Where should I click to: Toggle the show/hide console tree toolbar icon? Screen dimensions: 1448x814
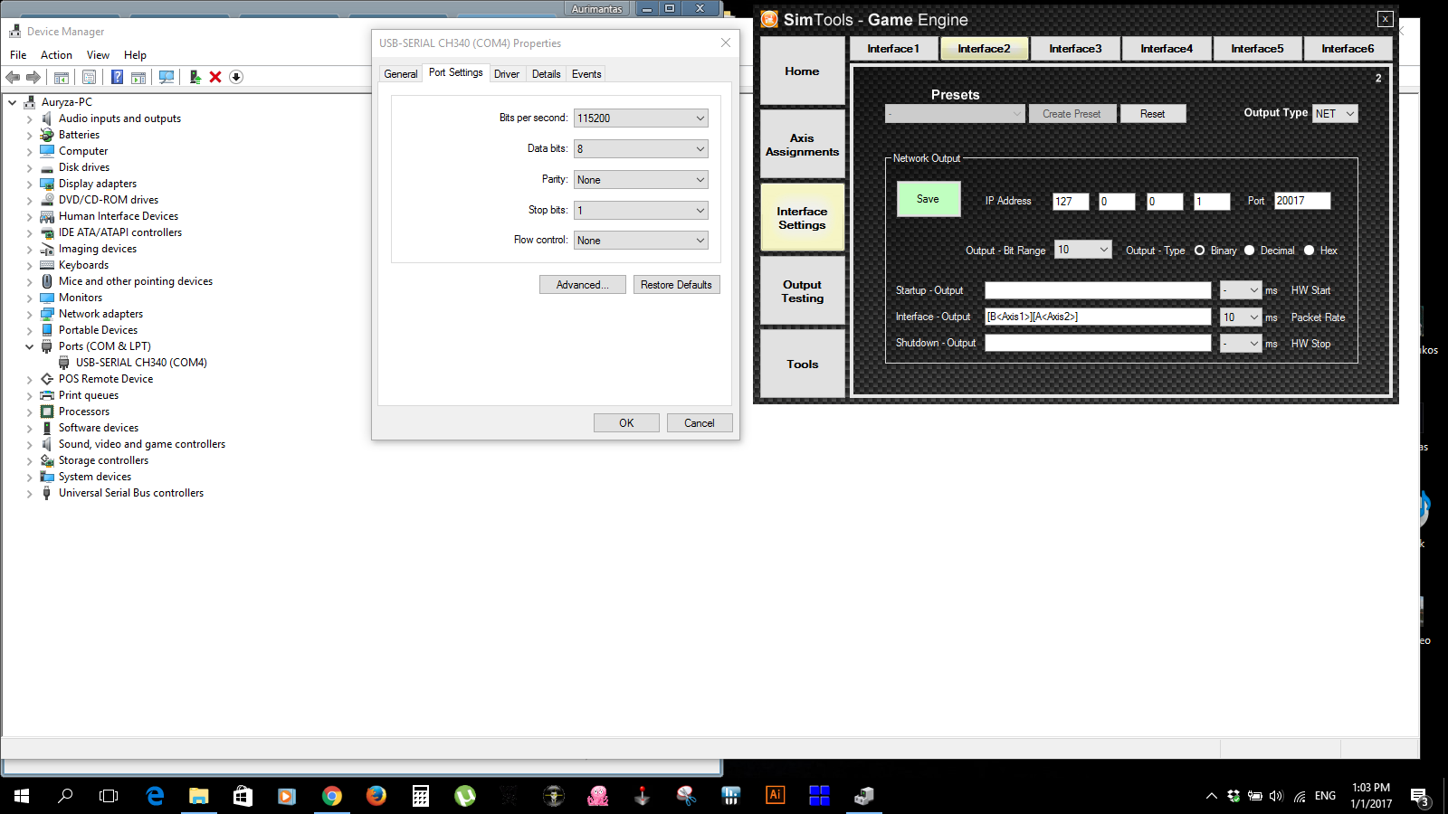tap(62, 77)
